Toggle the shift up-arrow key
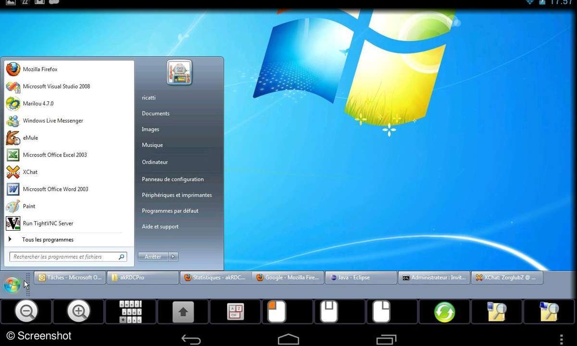577x346 pixels. coord(183,312)
